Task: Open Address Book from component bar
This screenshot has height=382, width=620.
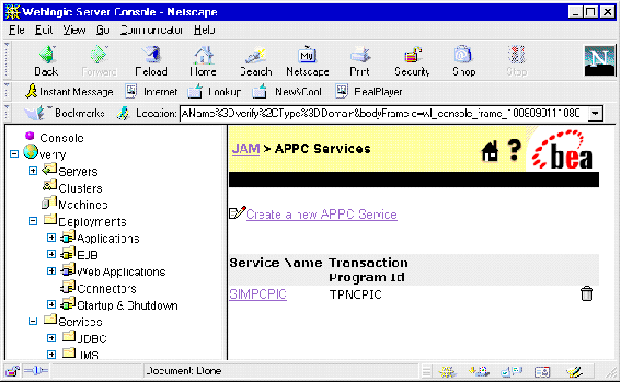Action: tap(543, 372)
